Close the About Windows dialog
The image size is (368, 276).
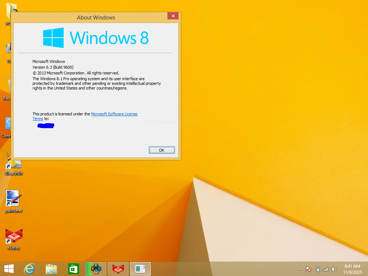(x=173, y=16)
